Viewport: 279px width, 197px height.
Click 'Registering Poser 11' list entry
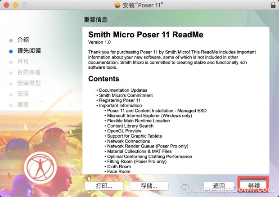click(120, 100)
